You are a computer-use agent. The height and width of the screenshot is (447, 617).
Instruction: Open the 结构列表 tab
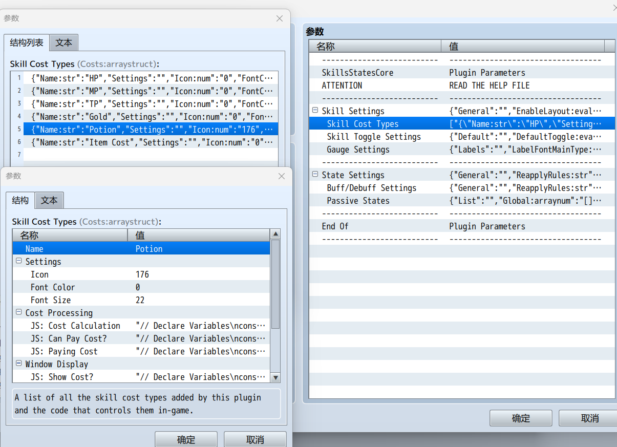click(27, 43)
